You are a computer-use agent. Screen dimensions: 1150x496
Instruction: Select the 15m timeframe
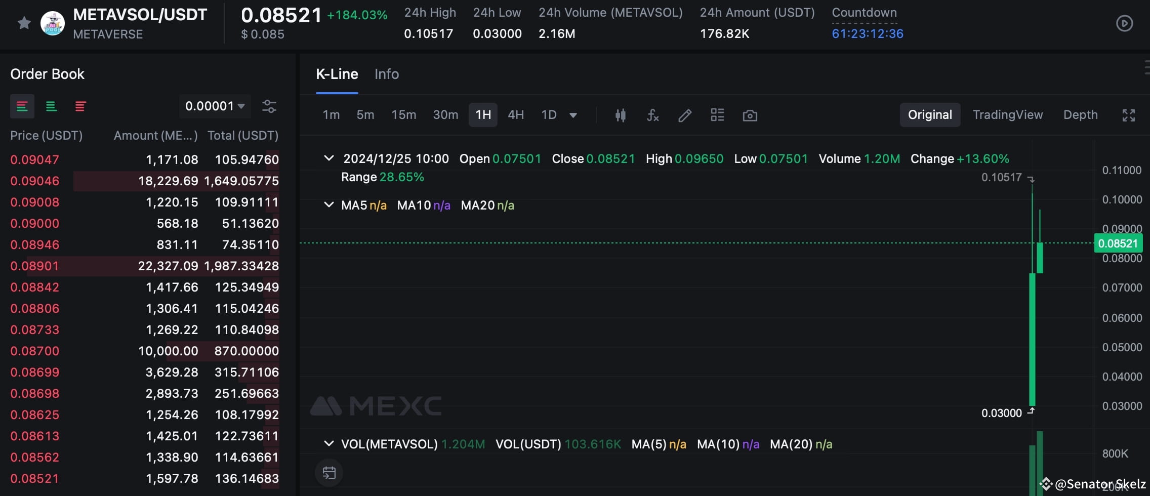click(x=404, y=115)
